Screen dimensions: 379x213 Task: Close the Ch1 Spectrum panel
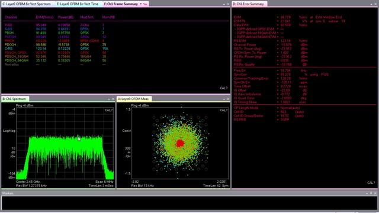click(113, 99)
